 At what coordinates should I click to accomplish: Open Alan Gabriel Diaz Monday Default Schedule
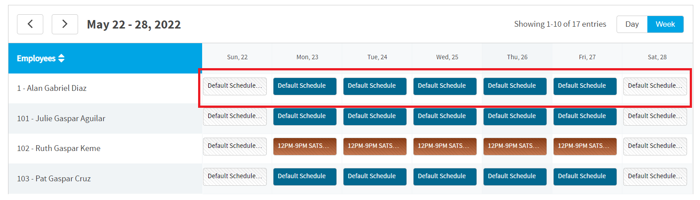point(305,86)
